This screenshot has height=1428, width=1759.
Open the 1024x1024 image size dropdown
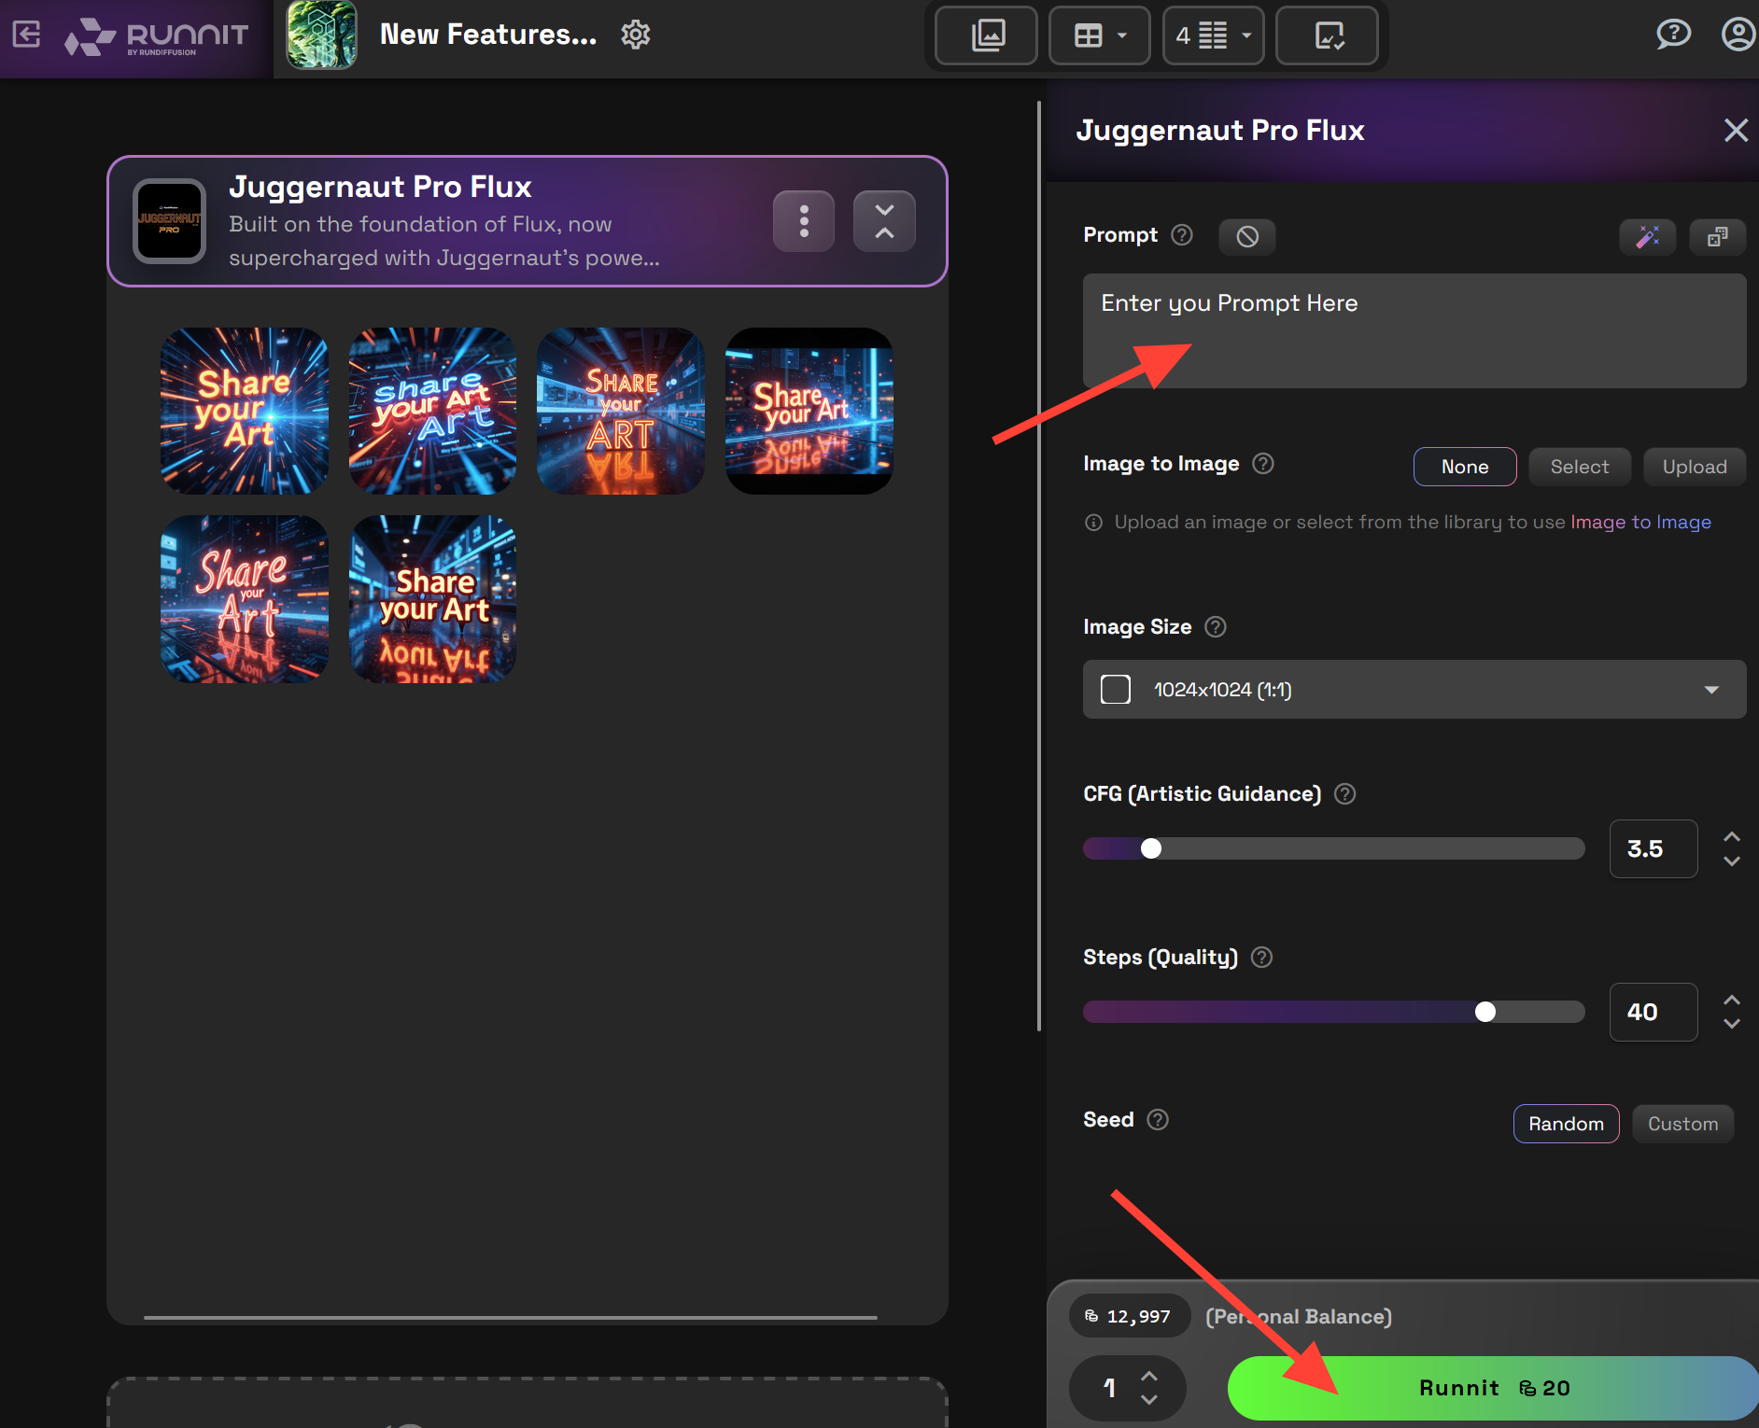click(x=1414, y=690)
